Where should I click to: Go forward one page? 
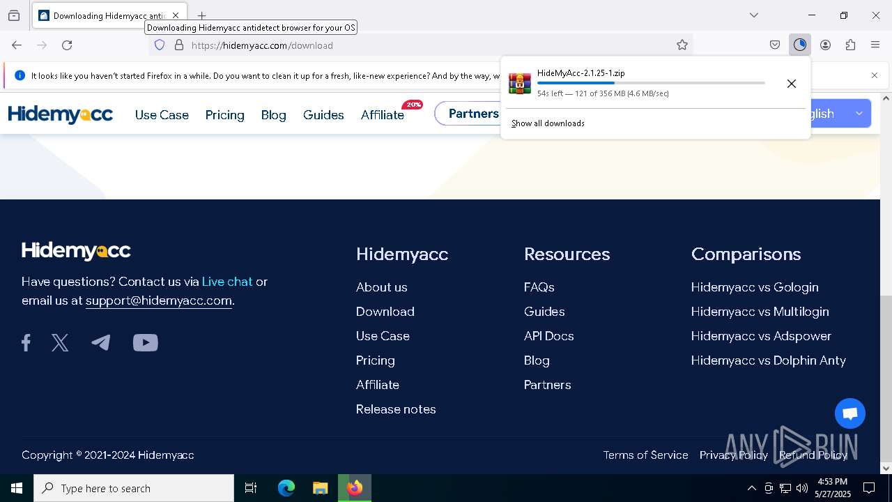(42, 45)
